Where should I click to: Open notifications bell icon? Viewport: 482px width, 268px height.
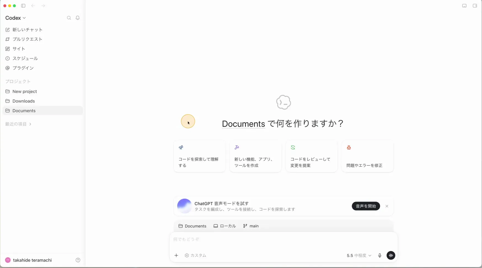(78, 18)
